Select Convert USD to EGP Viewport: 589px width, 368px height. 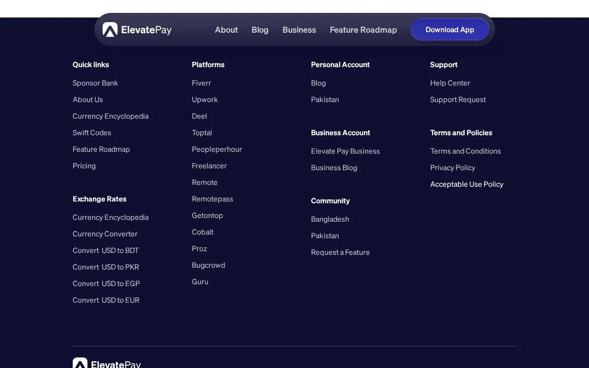tap(106, 283)
